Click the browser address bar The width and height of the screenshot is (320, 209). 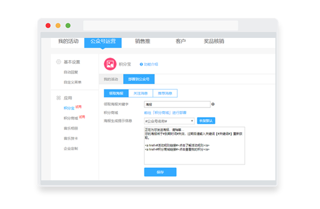click(x=160, y=25)
